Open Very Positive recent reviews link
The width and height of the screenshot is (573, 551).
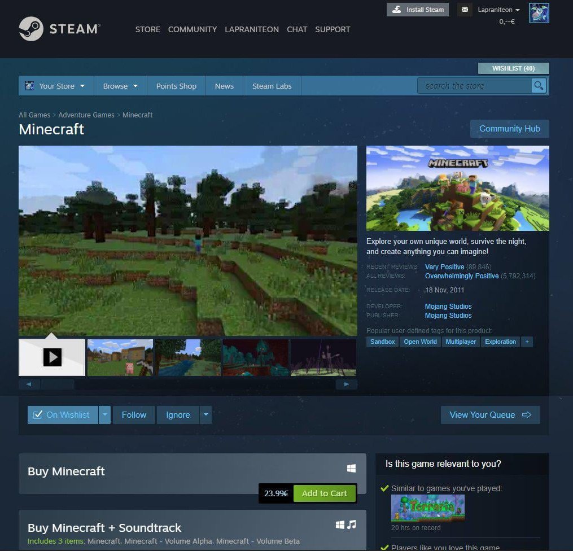pos(444,266)
